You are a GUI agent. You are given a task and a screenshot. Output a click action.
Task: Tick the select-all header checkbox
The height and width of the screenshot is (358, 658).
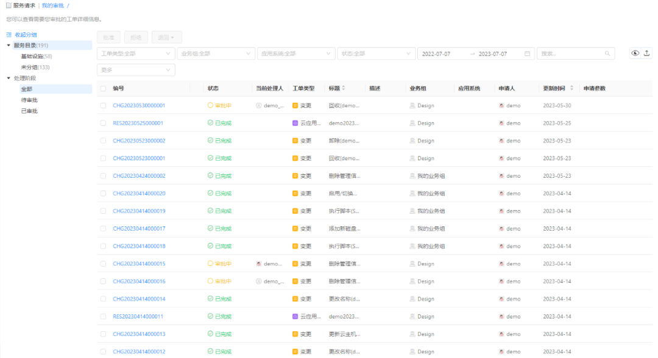click(103, 88)
